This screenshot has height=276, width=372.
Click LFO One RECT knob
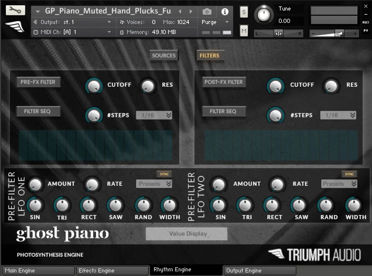click(x=89, y=205)
